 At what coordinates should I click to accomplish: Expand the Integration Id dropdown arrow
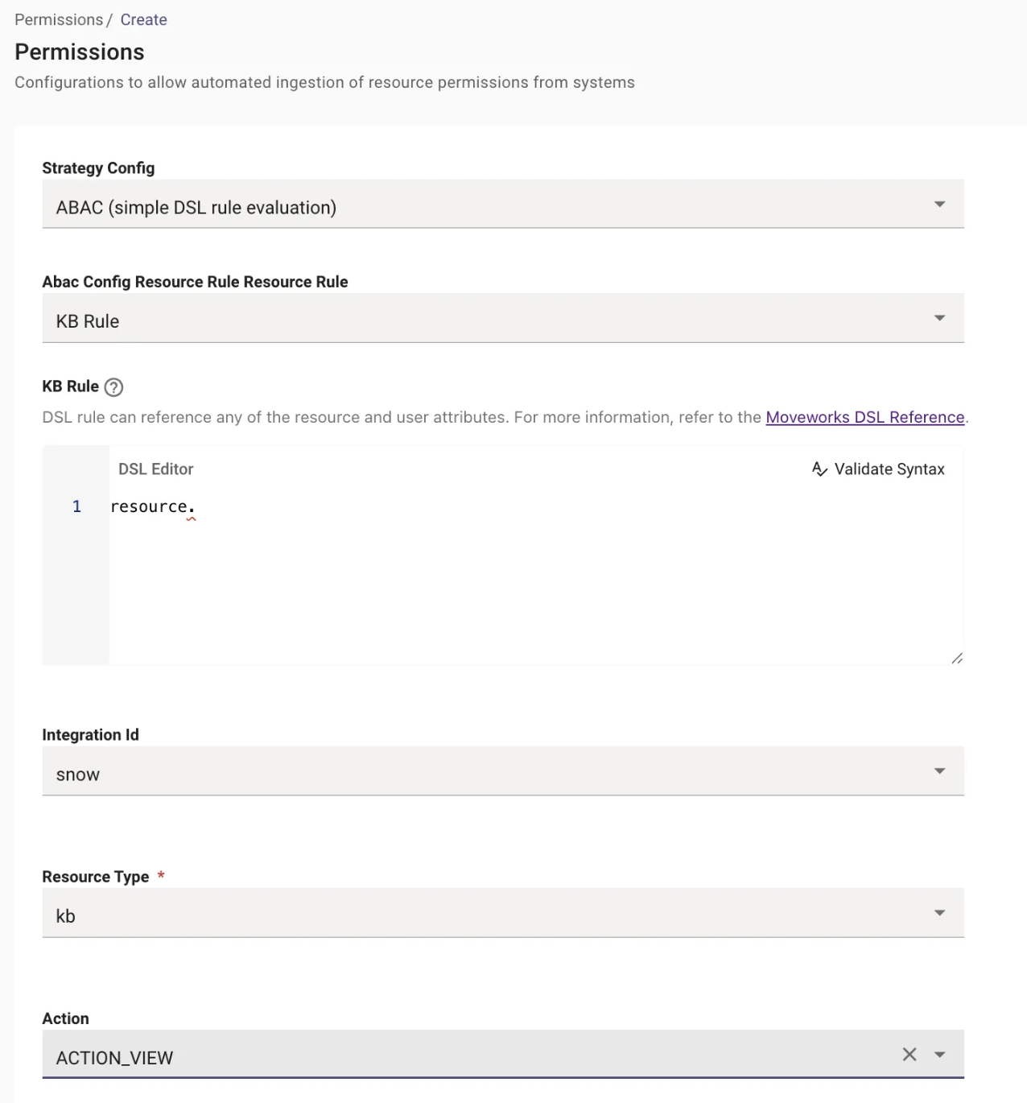pos(939,771)
